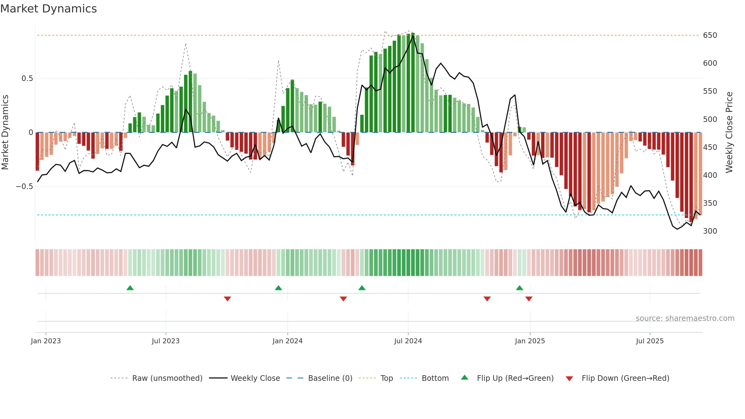The height and width of the screenshot is (419, 745).
Task: Click the green Flip Up legend triangle icon
Action: (465, 377)
